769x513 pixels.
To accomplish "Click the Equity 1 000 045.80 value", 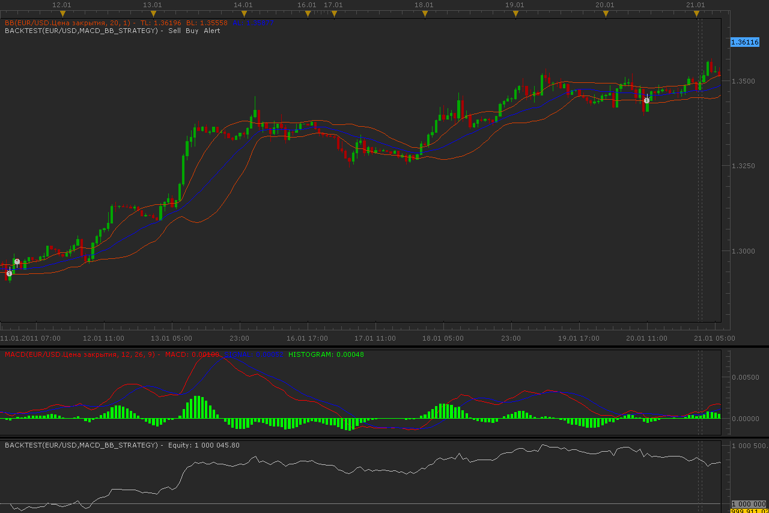I will pyautogui.click(x=204, y=445).
